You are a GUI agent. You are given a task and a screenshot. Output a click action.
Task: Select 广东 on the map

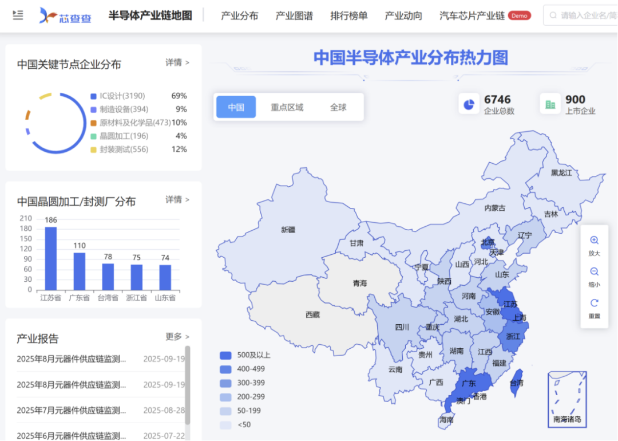coord(469,383)
